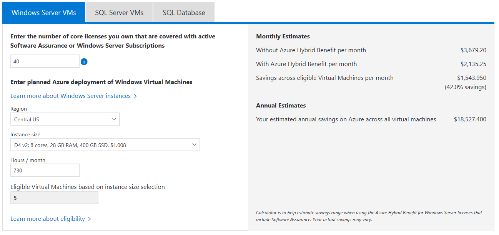499x235 pixels.
Task: Click the Without Azure Hybrid Benefit per month label
Action: pos(311,50)
